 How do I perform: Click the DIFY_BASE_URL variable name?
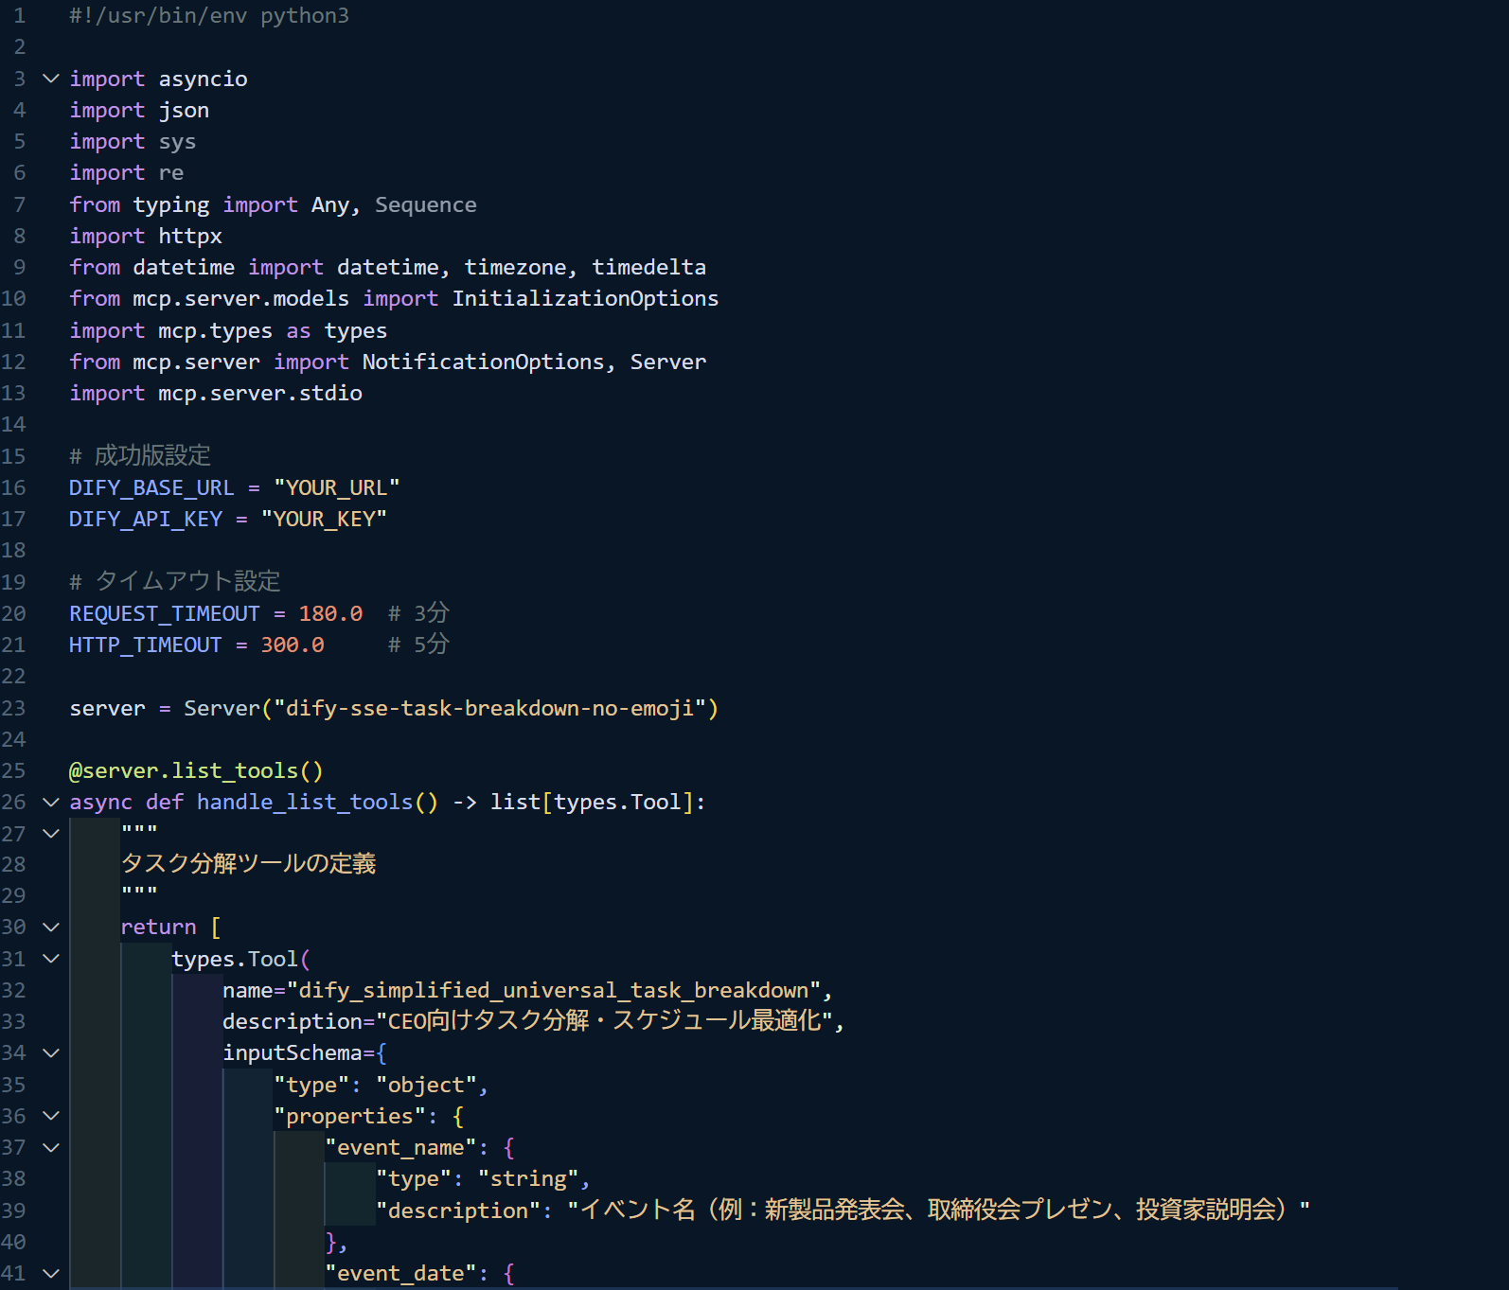151,487
